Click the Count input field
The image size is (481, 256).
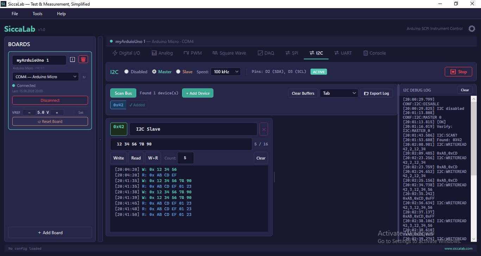pyautogui.click(x=185, y=158)
